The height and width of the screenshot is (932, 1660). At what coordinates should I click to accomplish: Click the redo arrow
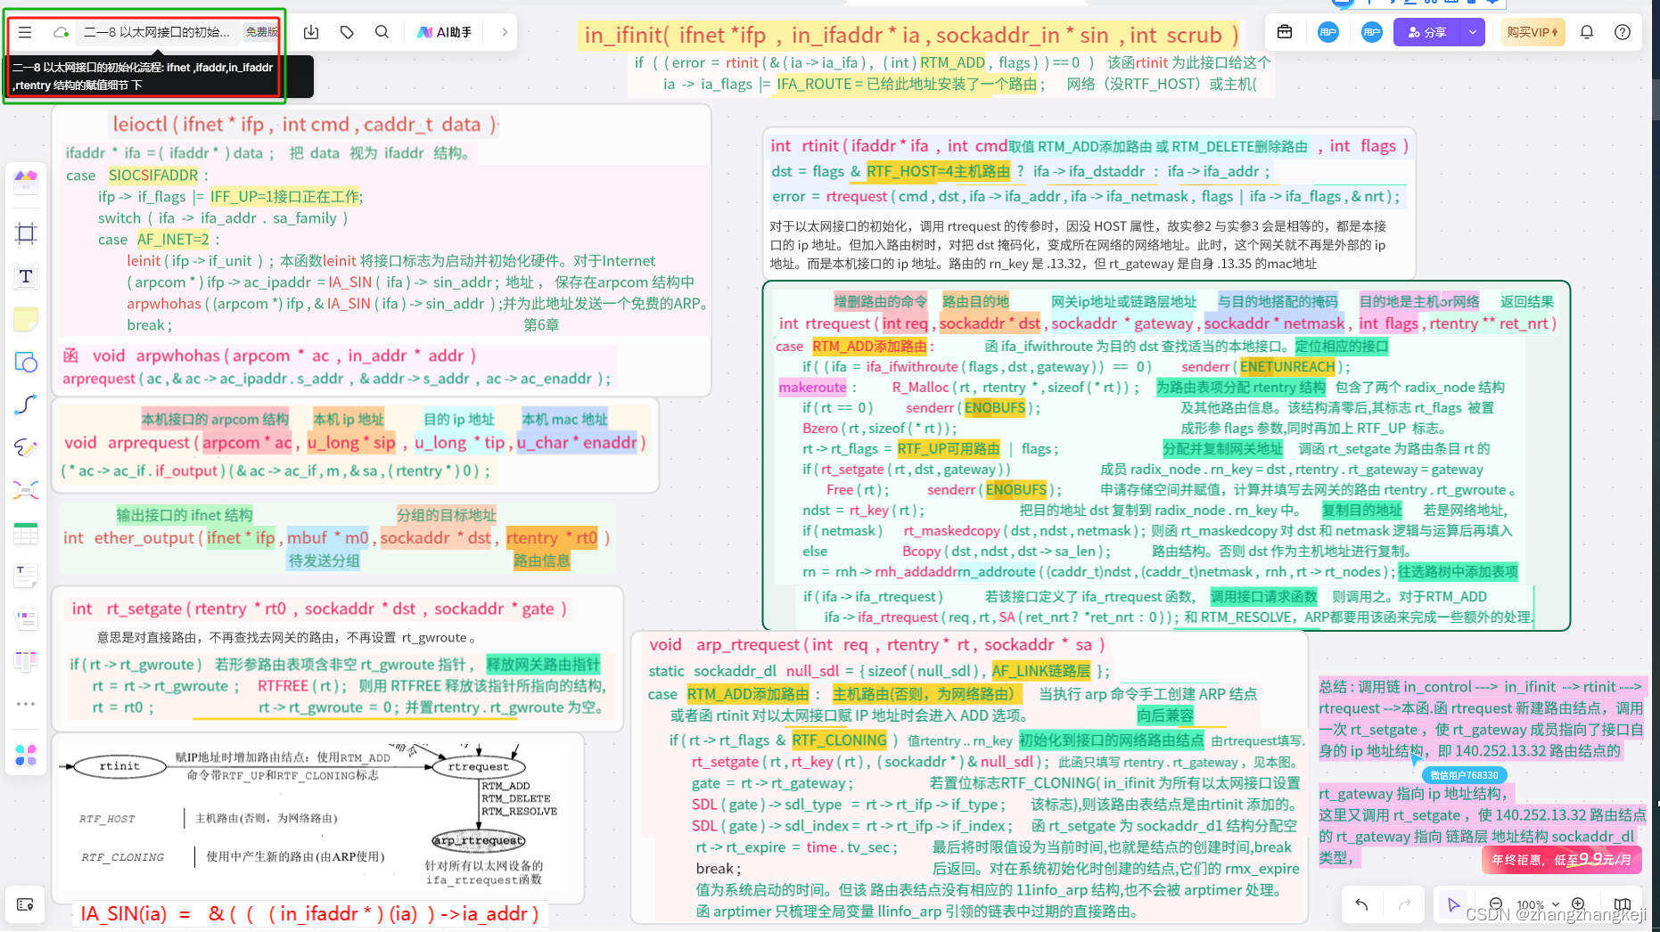1404,904
